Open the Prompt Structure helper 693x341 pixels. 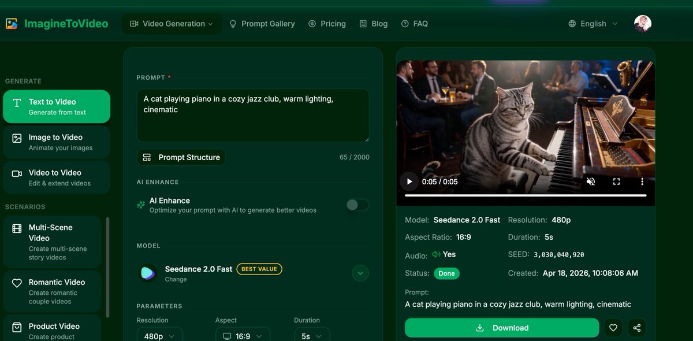tap(181, 157)
